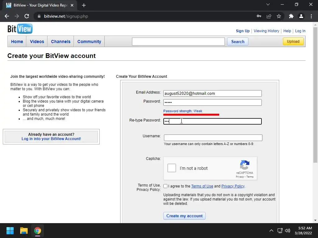Screen dimensions: 318x238
Task: Open Chrome's three-dot menu
Action: pyautogui.click(x=311, y=16)
